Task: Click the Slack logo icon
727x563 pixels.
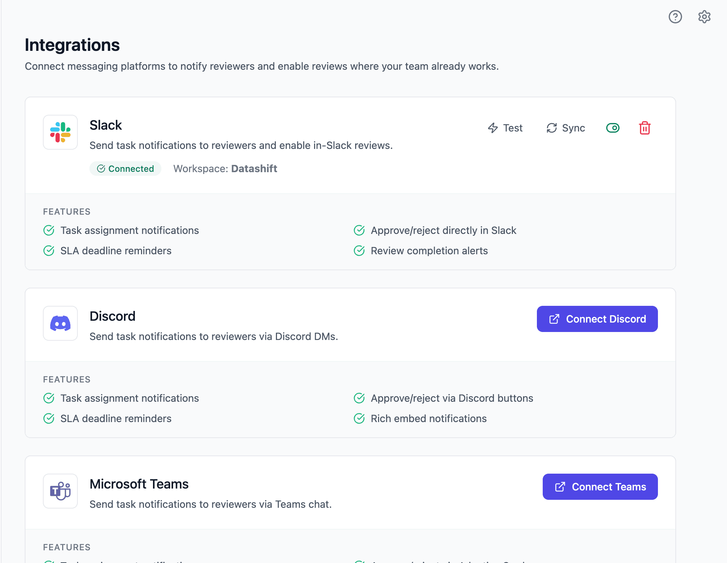Action: (60, 132)
